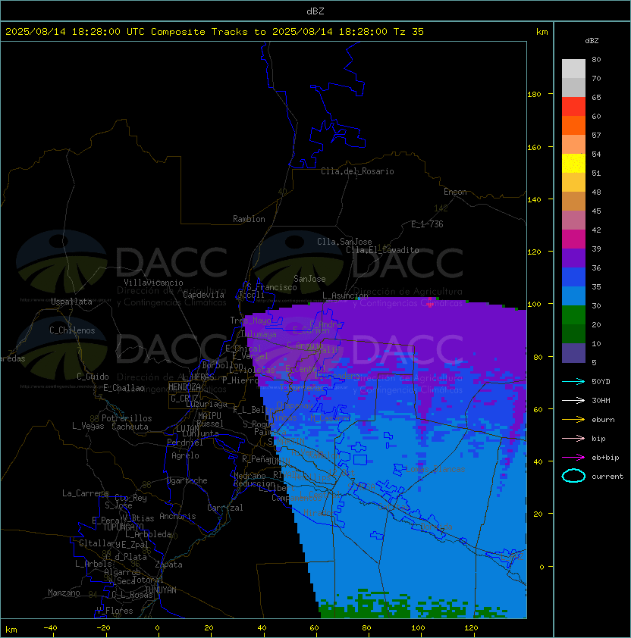Click the yellow eburn arrow in legend
This screenshot has height=638, width=631.
(573, 420)
